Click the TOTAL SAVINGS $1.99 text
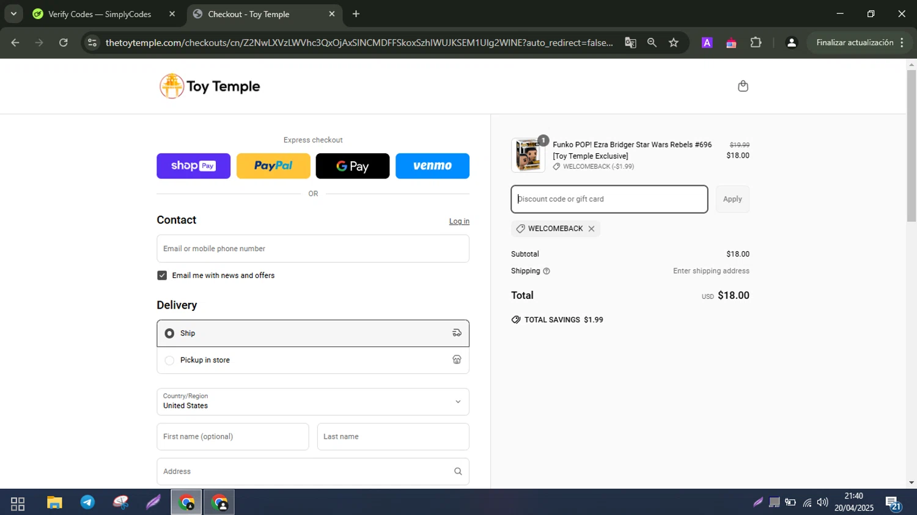 tap(564, 320)
